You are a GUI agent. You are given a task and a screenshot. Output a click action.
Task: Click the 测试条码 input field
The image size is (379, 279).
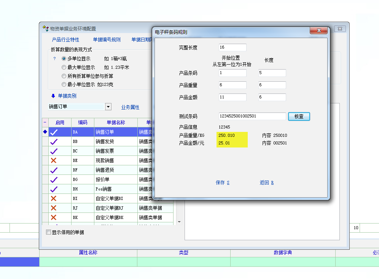click(252, 116)
